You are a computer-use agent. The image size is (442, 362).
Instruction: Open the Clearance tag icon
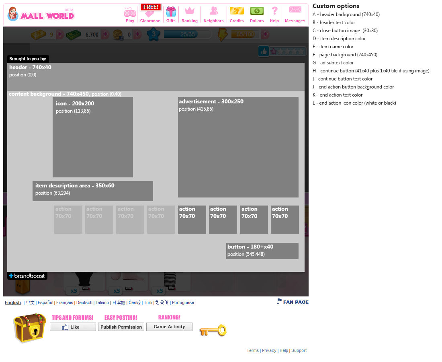(x=150, y=14)
